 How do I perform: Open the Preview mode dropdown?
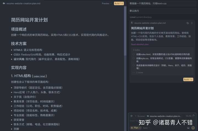107,4
